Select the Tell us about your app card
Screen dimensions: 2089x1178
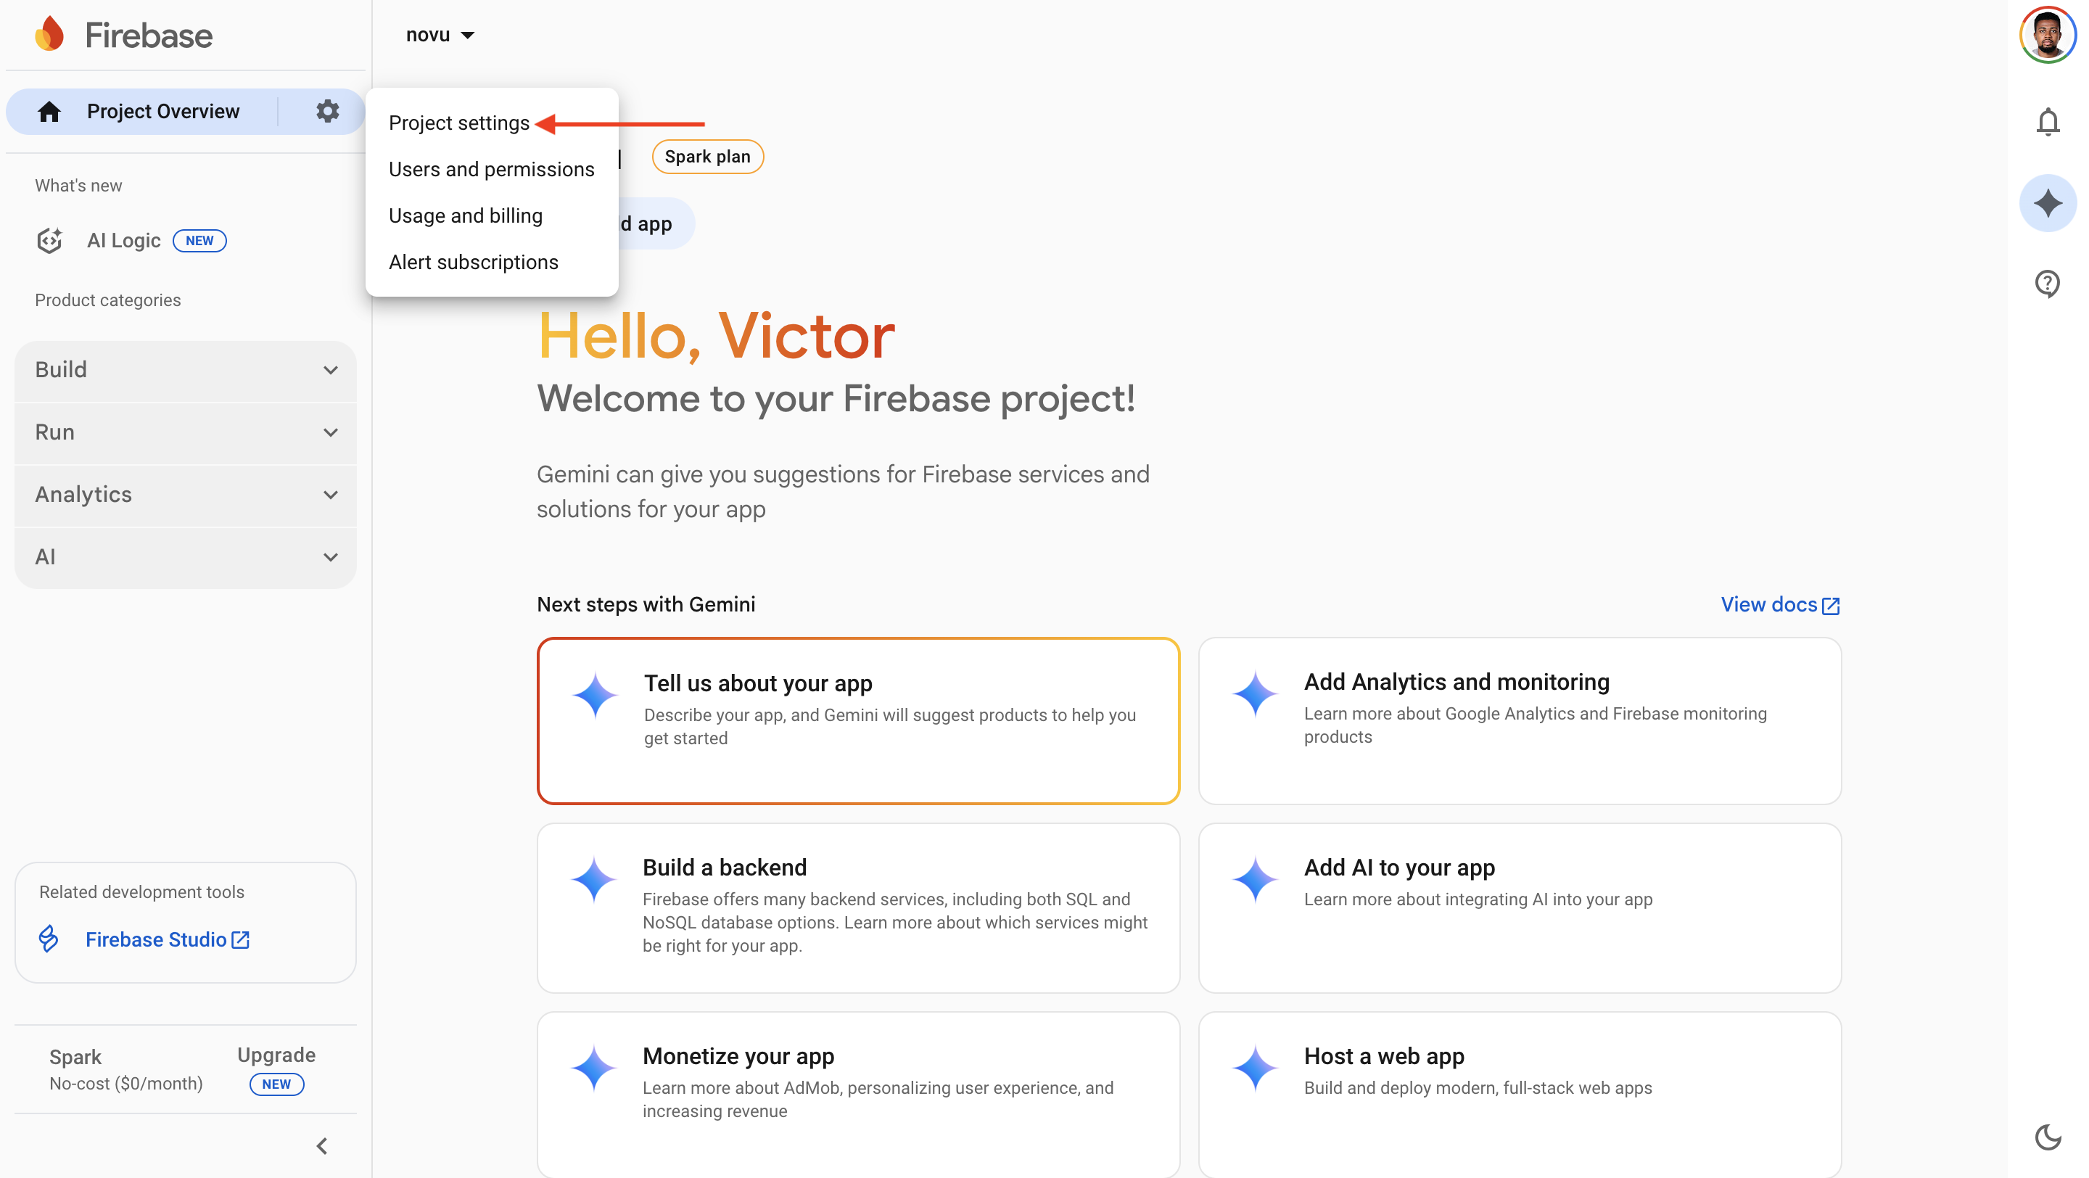858,721
